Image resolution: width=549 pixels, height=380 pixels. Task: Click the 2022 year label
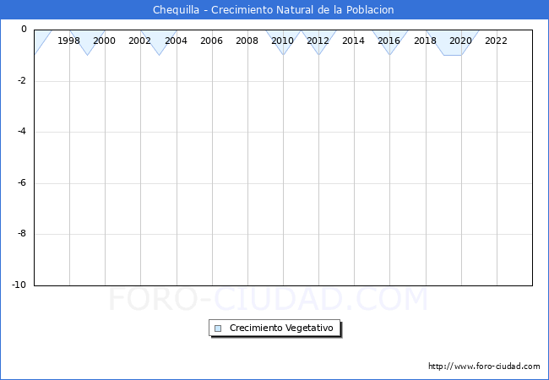496,41
